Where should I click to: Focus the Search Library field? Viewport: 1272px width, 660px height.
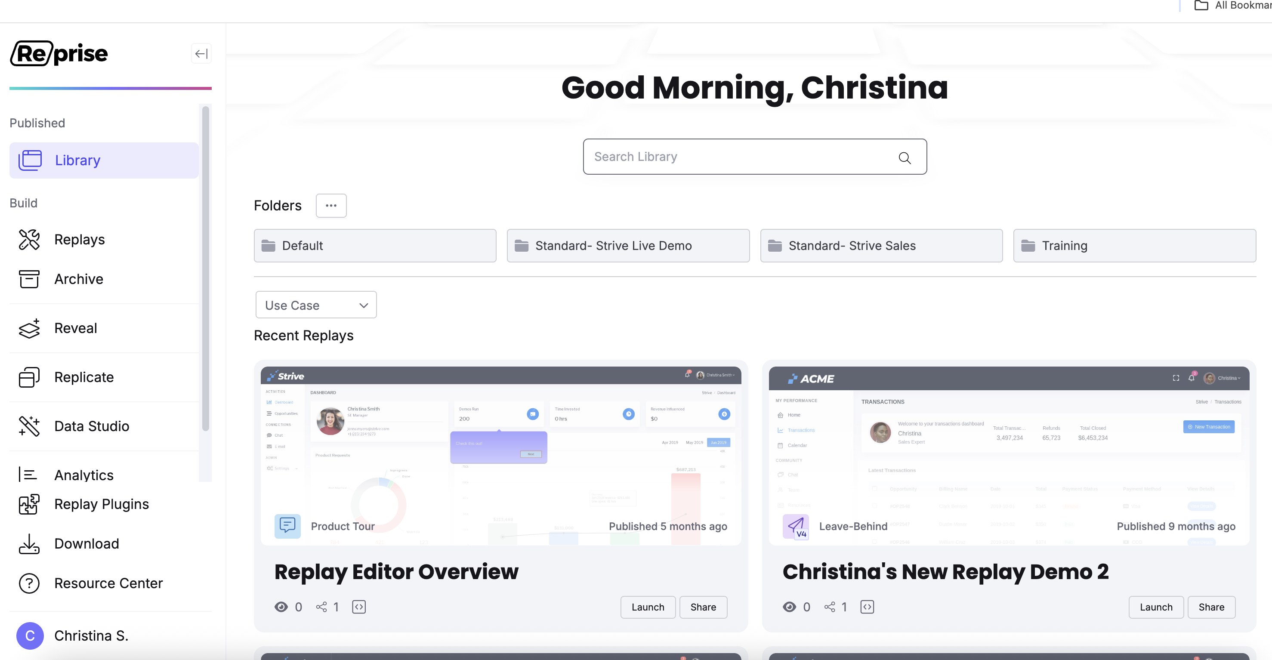tap(754, 157)
